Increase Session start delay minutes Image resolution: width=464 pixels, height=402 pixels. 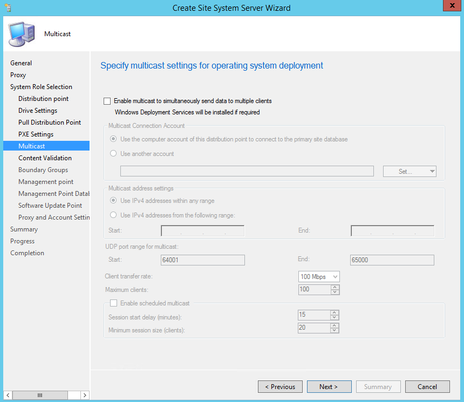[x=335, y=312]
